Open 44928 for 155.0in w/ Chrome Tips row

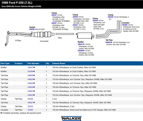point(30,87)
